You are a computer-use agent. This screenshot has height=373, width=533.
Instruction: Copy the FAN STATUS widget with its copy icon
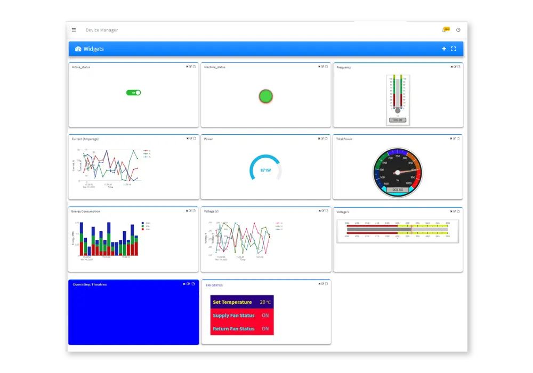pyautogui.click(x=326, y=284)
